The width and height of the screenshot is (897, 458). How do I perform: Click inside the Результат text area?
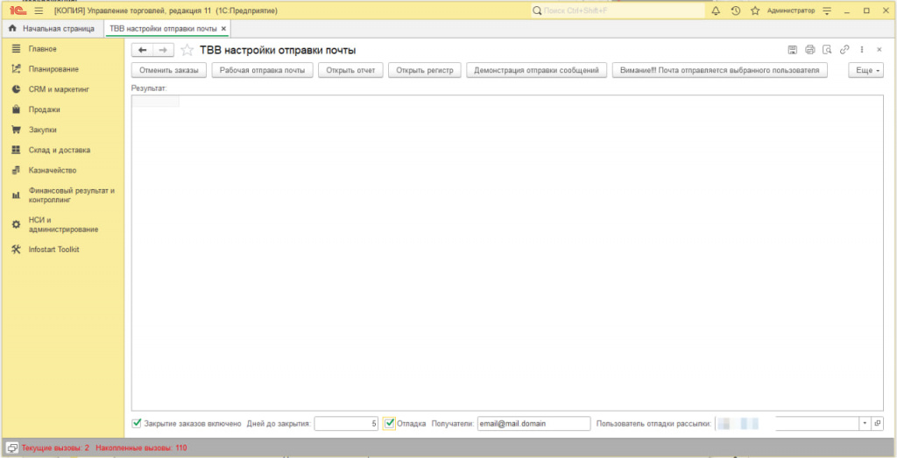point(507,253)
